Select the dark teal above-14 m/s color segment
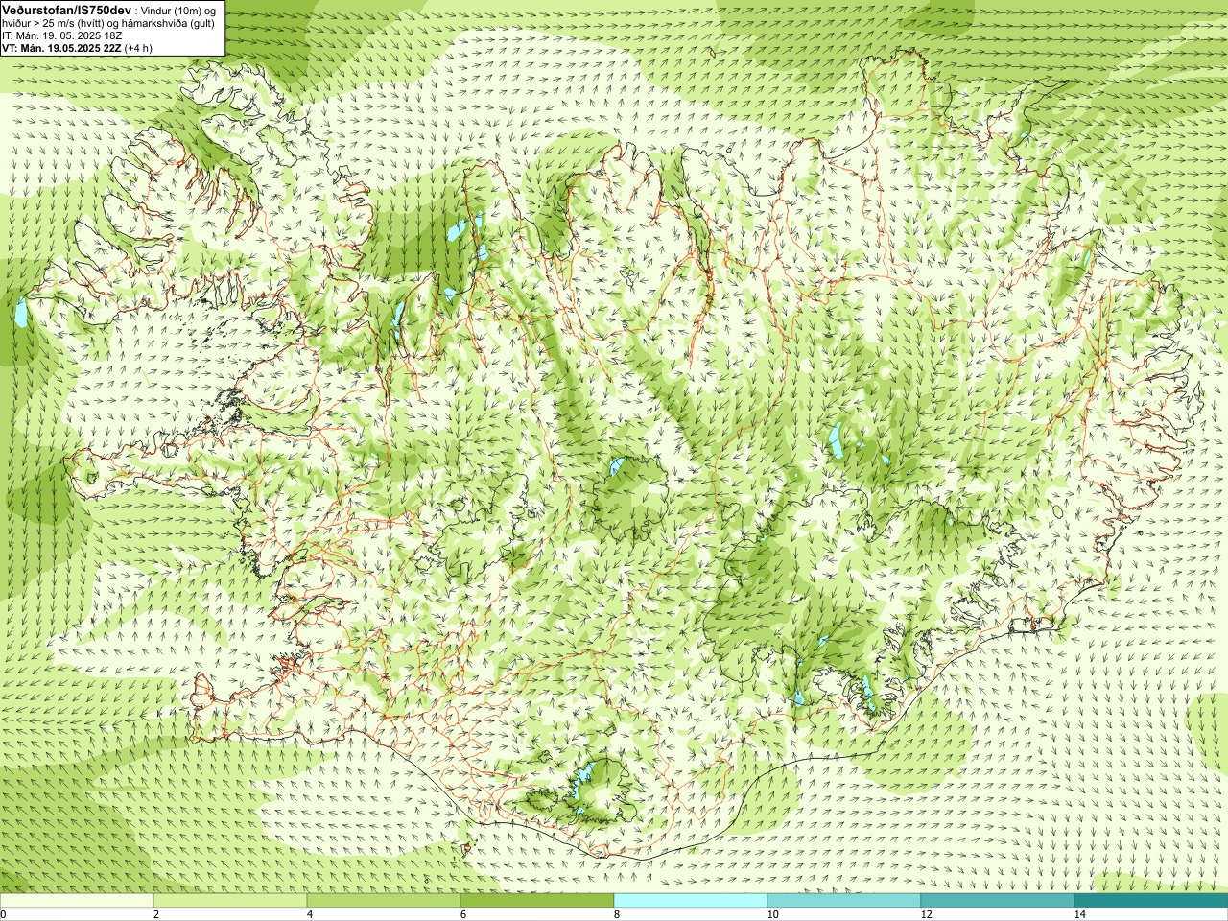This screenshot has height=921, width=1228. click(x=1151, y=901)
